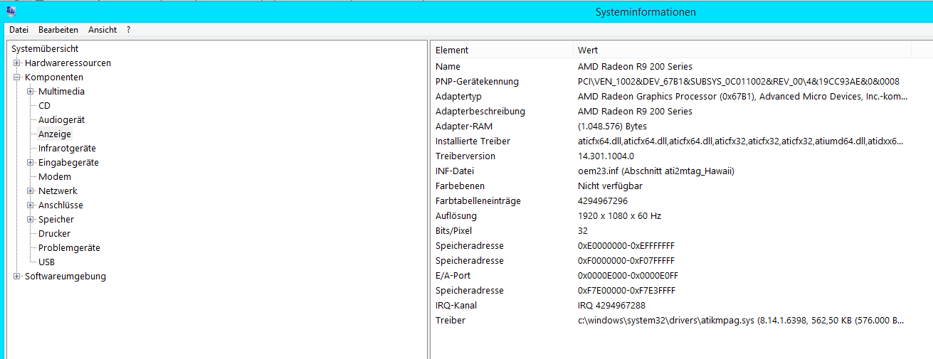
Task: Expand the Softwareumgebung node
Action: [17, 277]
